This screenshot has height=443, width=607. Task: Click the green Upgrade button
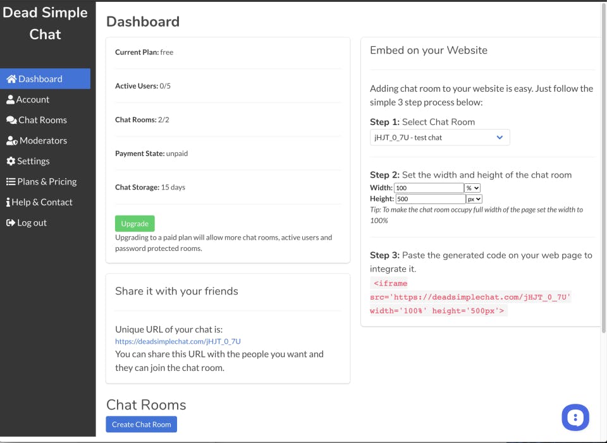click(135, 224)
